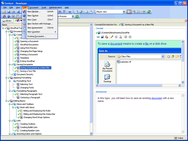Select the Changing Fonts topic
This screenshot has width=188, height=141.
(27, 88)
